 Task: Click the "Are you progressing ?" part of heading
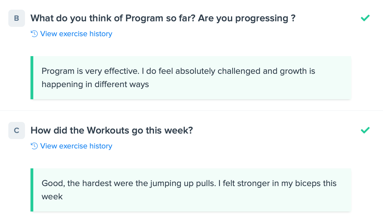pos(247,18)
